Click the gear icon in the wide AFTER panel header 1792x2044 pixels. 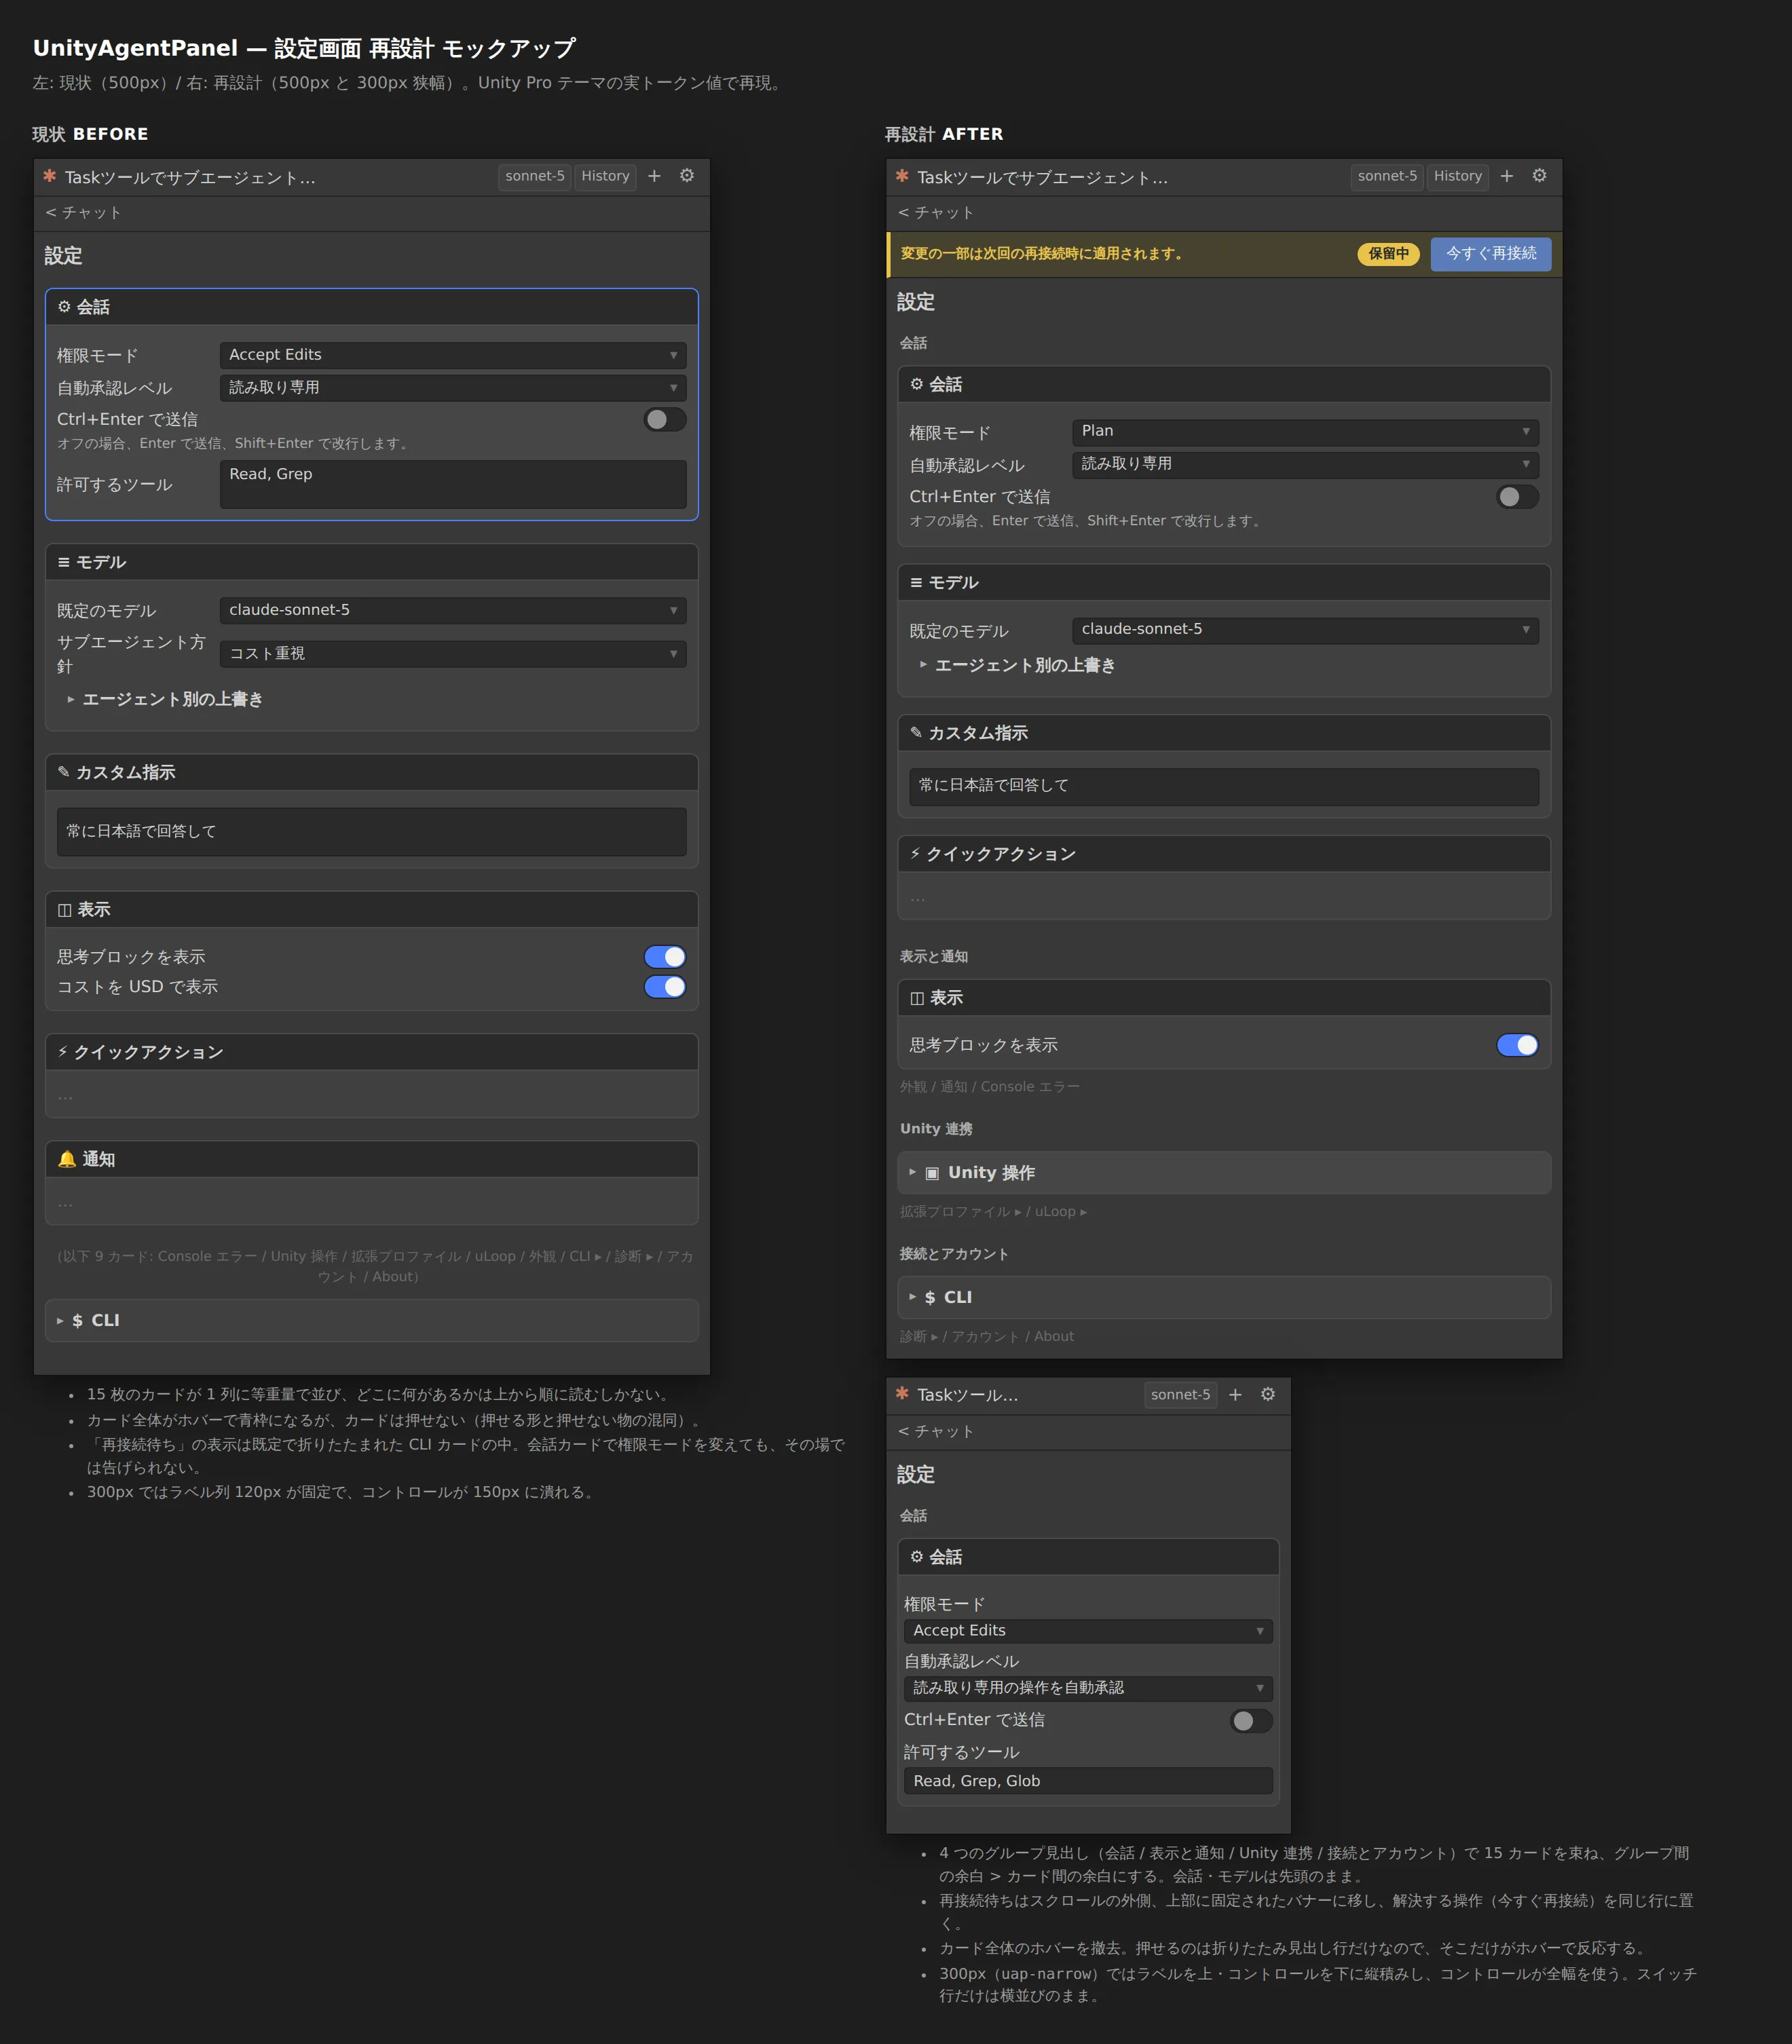click(x=1539, y=176)
